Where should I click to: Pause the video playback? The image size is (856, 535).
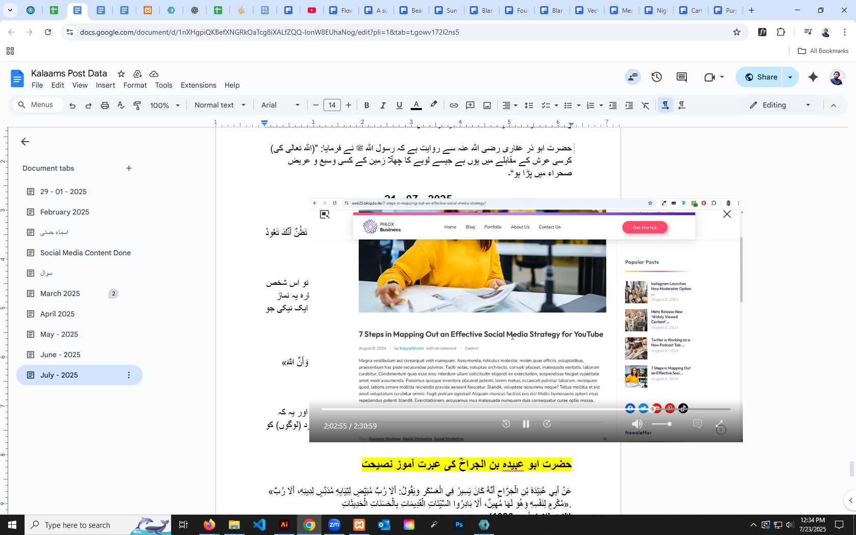(x=526, y=424)
